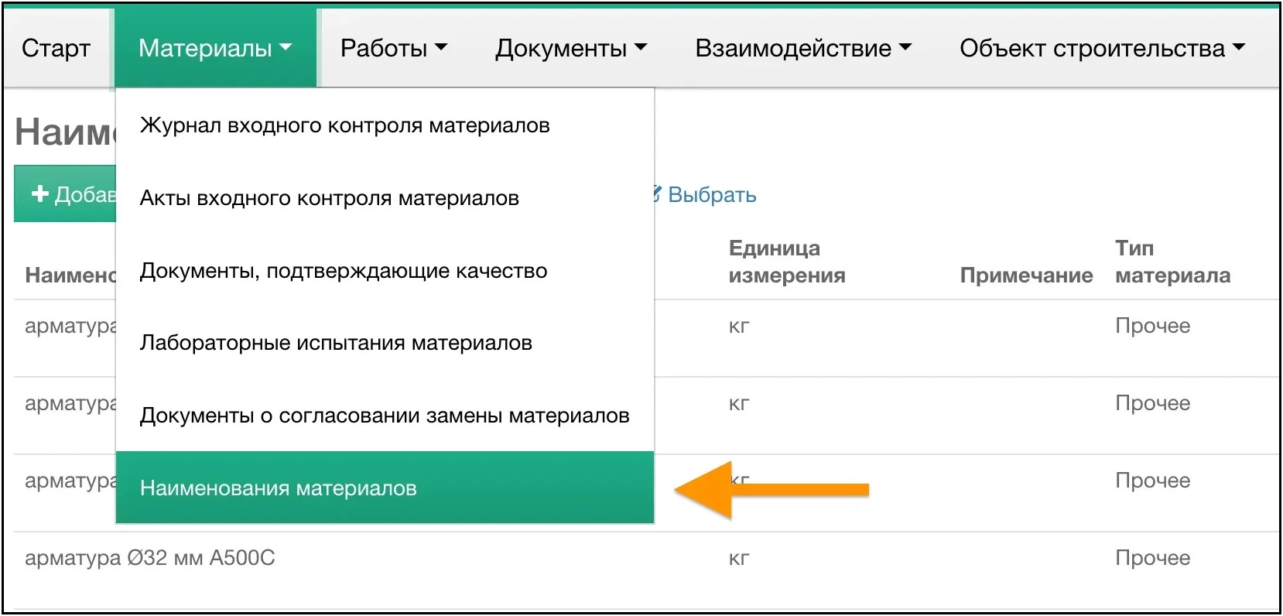The width and height of the screenshot is (1283, 616).
Task: Click the Тип материала column header
Action: (x=1172, y=262)
